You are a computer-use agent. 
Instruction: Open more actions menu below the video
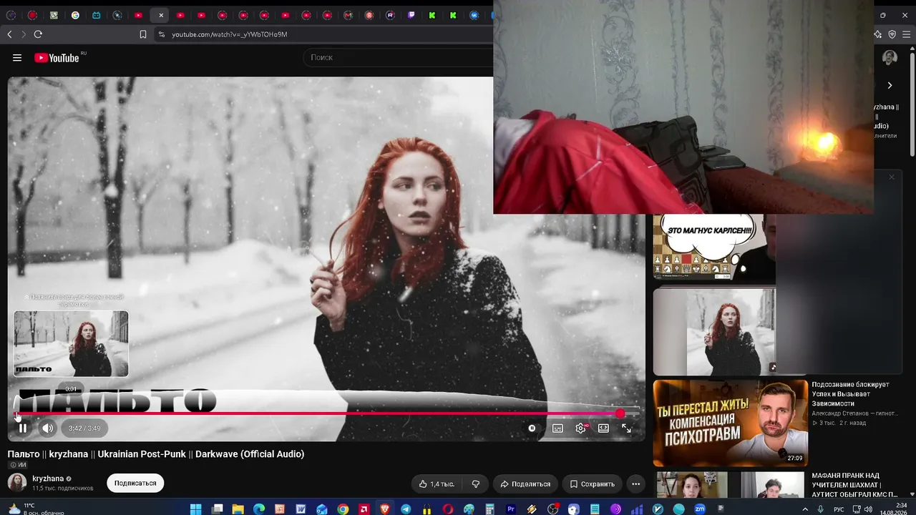point(635,484)
